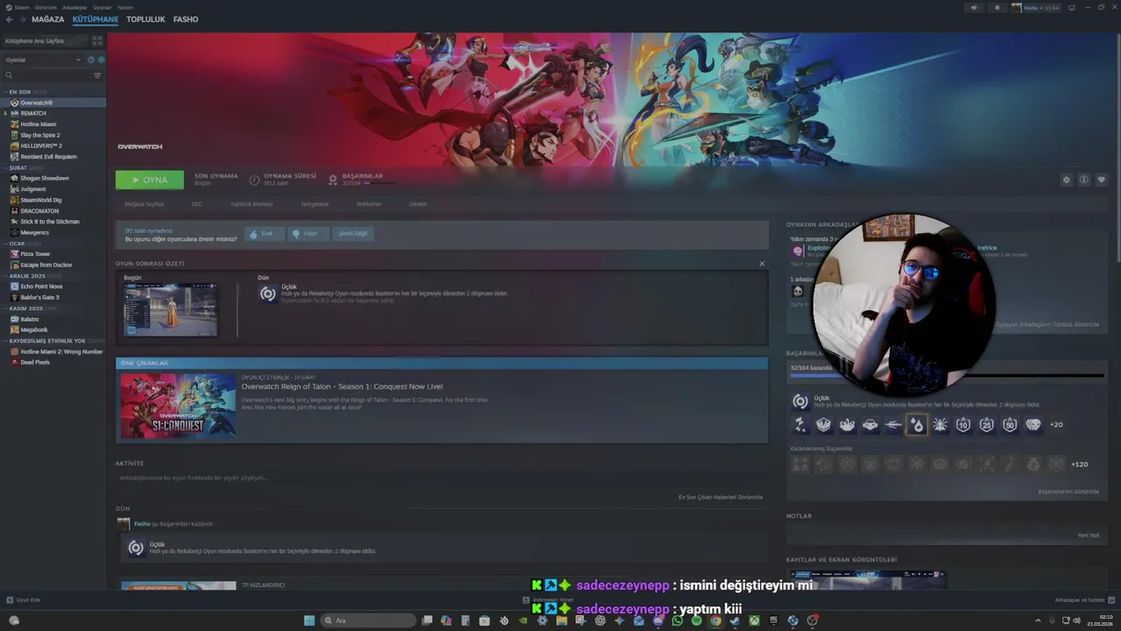Click the achievements progress bar

[x=946, y=376]
